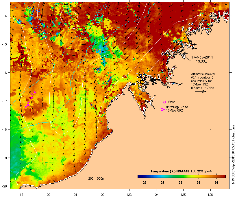Screen dimensions: 237x197
Task: Click the 29 value on temperature scale
Action: pyautogui.click(x=199, y=183)
